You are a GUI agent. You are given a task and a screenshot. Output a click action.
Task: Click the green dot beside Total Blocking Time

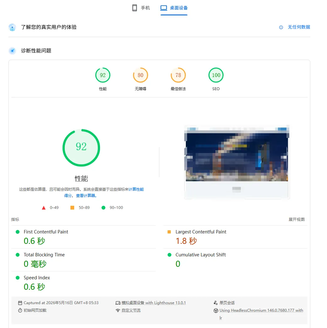(x=18, y=255)
